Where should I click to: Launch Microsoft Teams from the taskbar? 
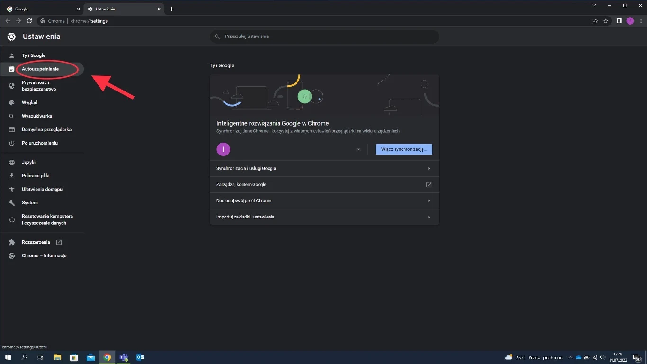(x=124, y=357)
